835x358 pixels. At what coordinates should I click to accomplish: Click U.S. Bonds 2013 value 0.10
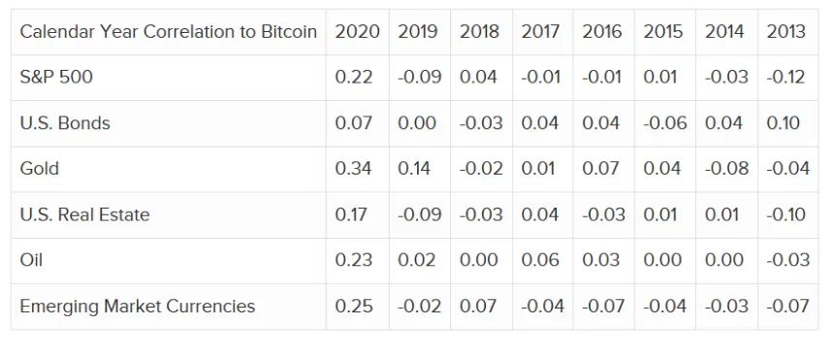tap(784, 123)
